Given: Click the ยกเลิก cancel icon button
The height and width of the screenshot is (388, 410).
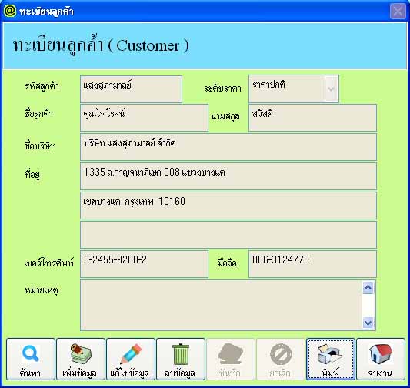Looking at the screenshot, I should tap(280, 359).
